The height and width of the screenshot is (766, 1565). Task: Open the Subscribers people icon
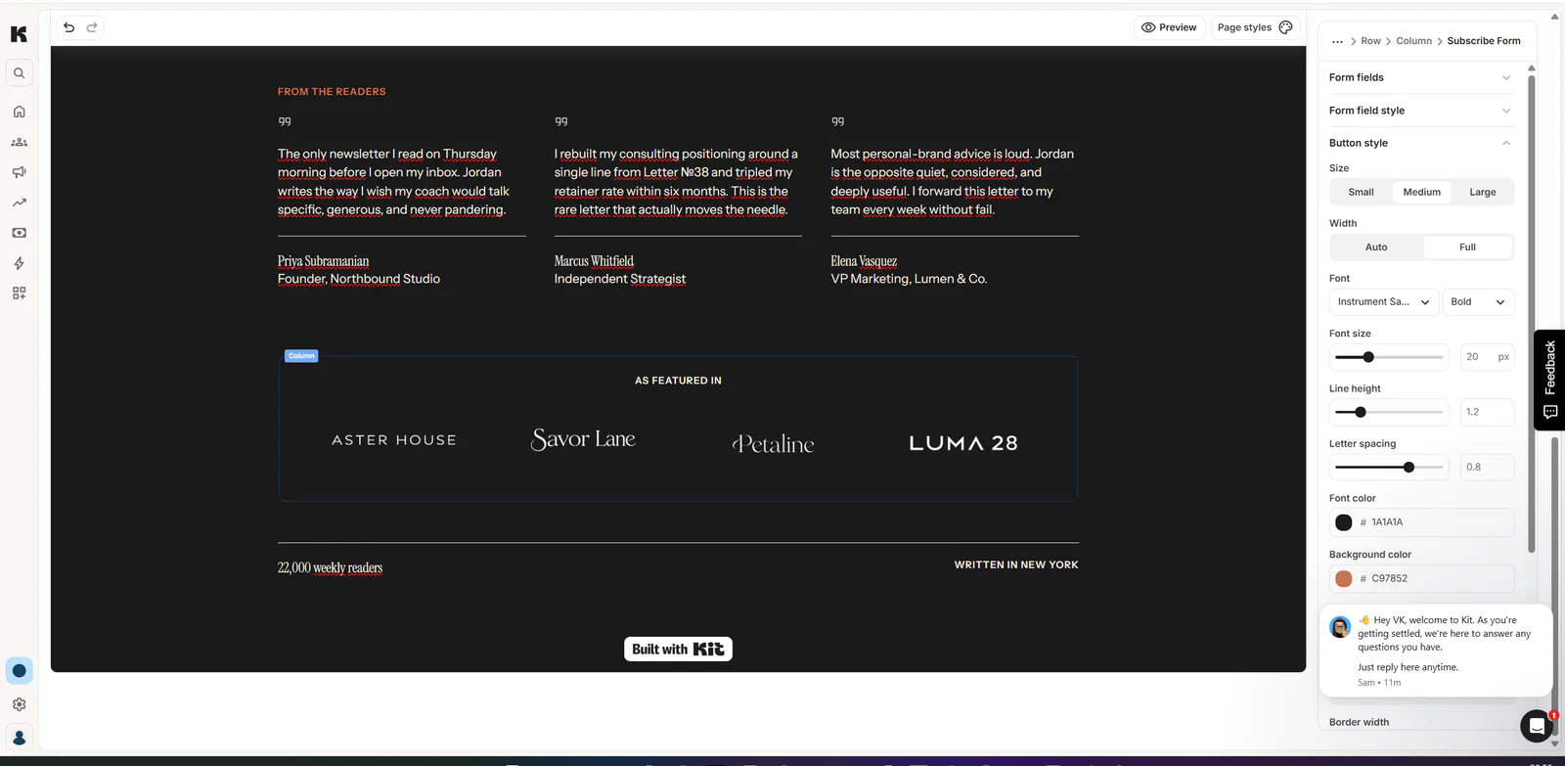(19, 142)
